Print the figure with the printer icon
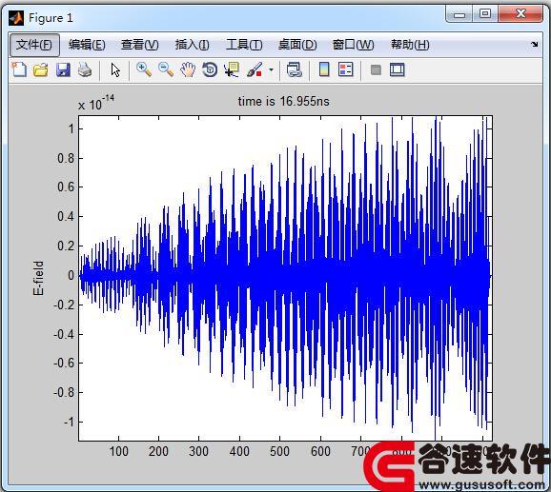 pos(85,69)
